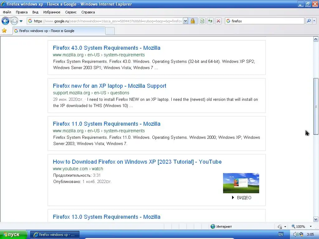Open the Справка menu
The image size is (319, 239).
tap(88, 12)
